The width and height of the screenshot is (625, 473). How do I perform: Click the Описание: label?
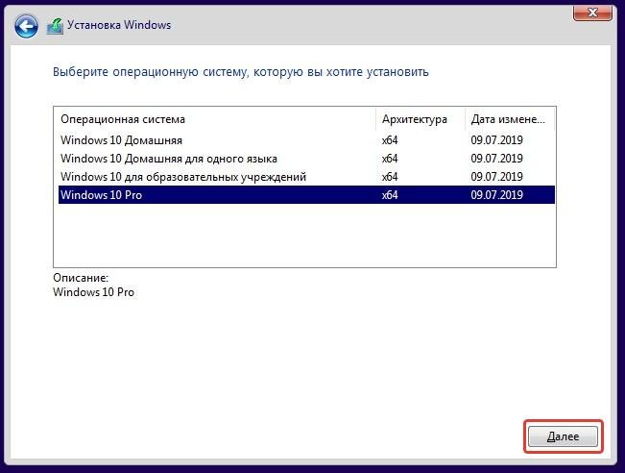(81, 278)
